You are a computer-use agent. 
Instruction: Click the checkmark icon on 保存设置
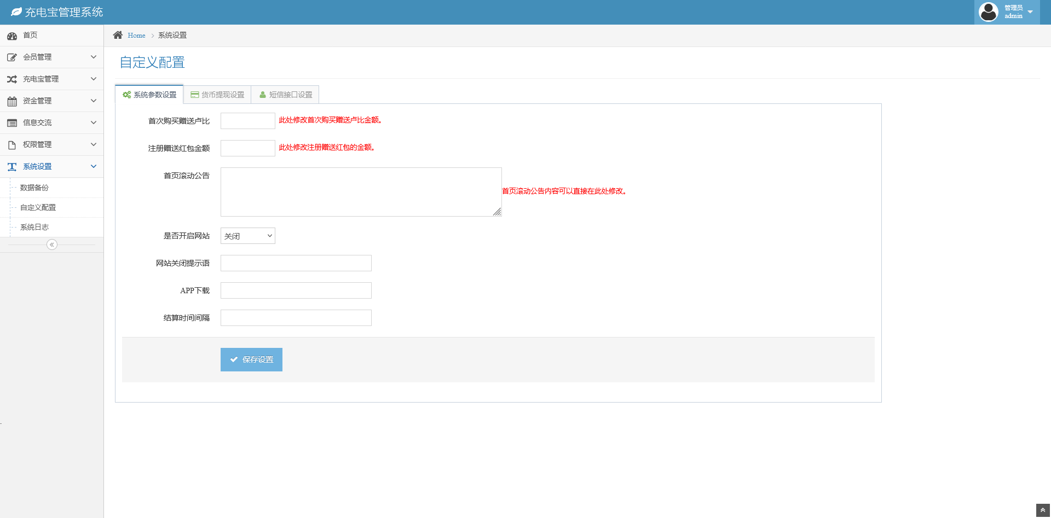pos(234,359)
